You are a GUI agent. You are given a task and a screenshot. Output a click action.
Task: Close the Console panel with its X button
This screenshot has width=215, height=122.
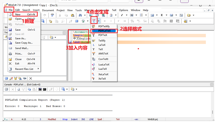click(x=212, y=85)
